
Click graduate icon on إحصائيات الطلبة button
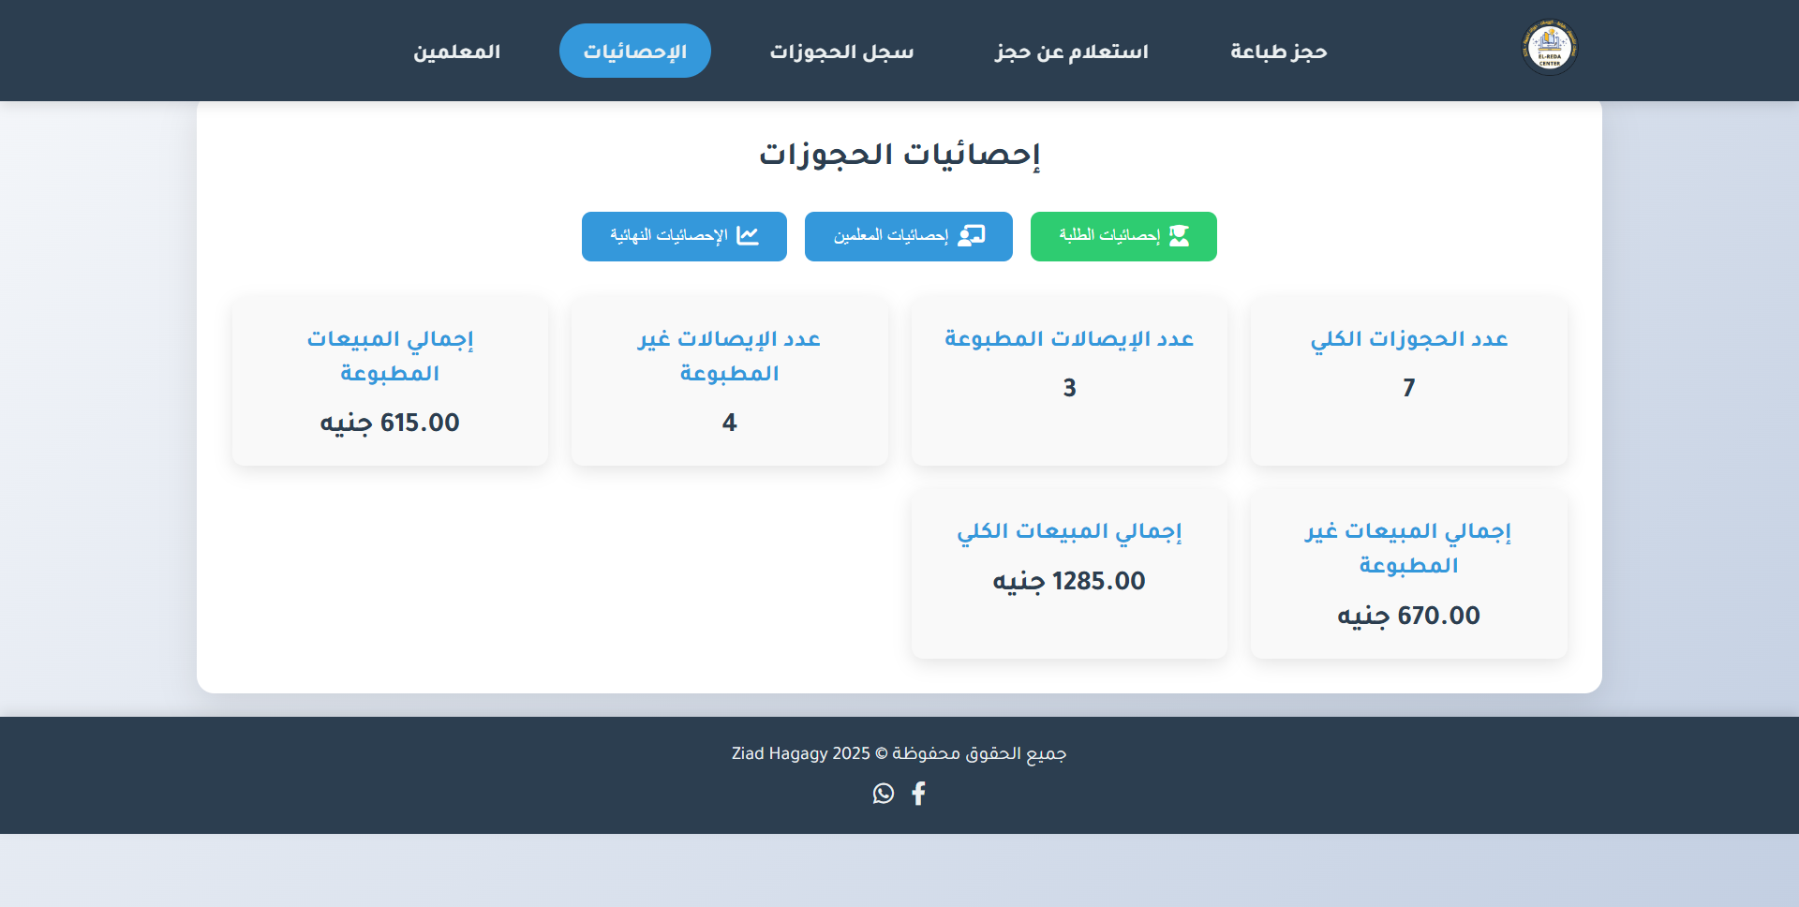(1179, 236)
